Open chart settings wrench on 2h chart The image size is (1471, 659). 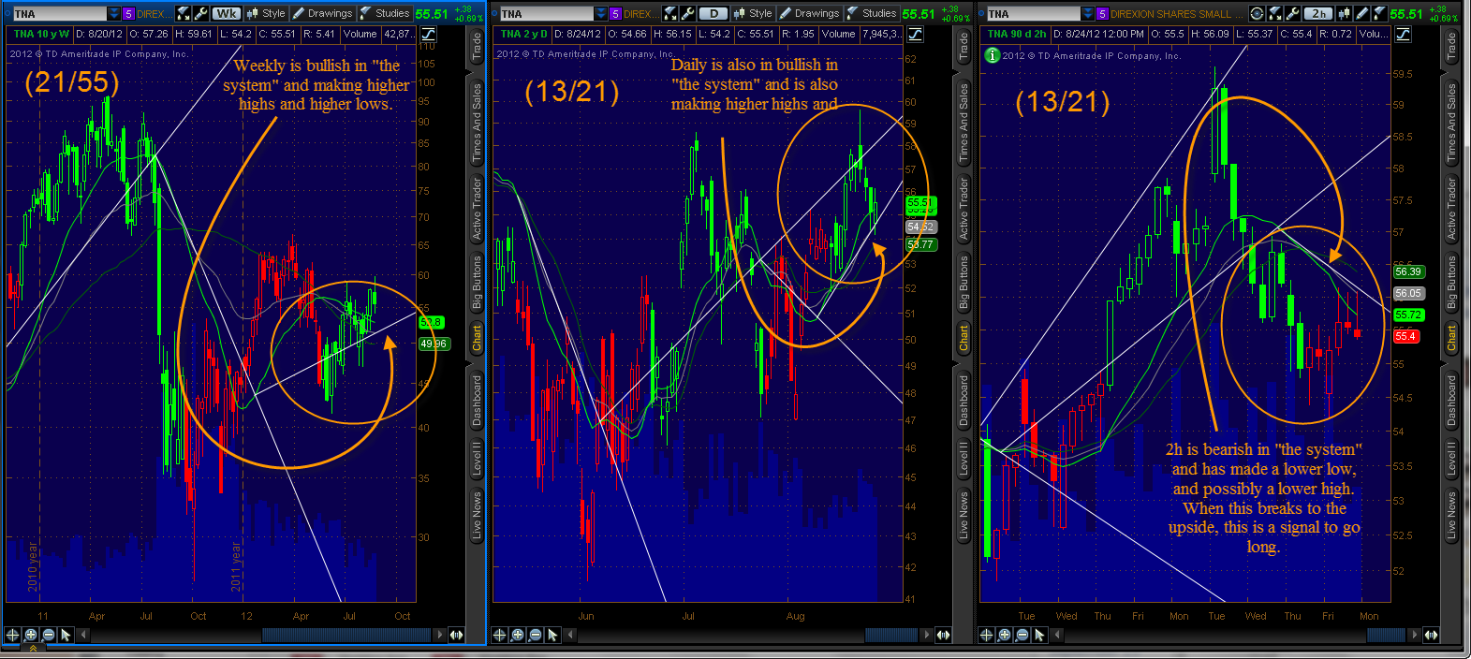[1292, 13]
